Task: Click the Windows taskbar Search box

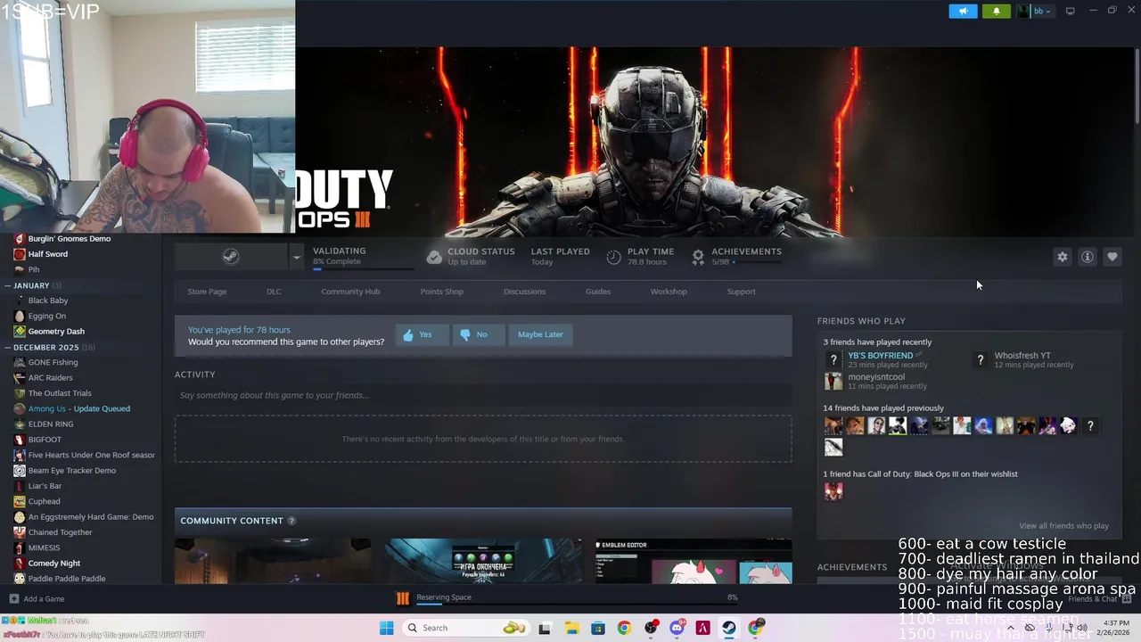Action: coord(466,628)
